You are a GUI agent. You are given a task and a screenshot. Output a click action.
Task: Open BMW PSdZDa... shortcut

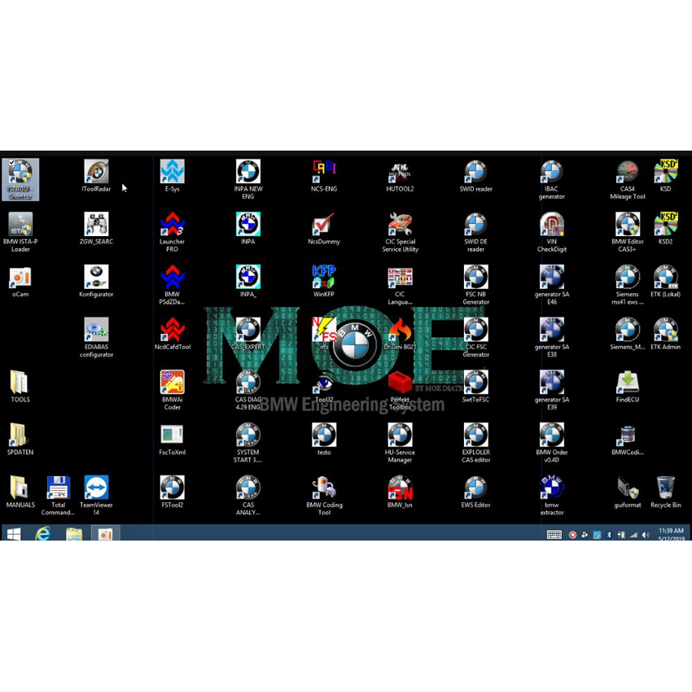coord(172,285)
